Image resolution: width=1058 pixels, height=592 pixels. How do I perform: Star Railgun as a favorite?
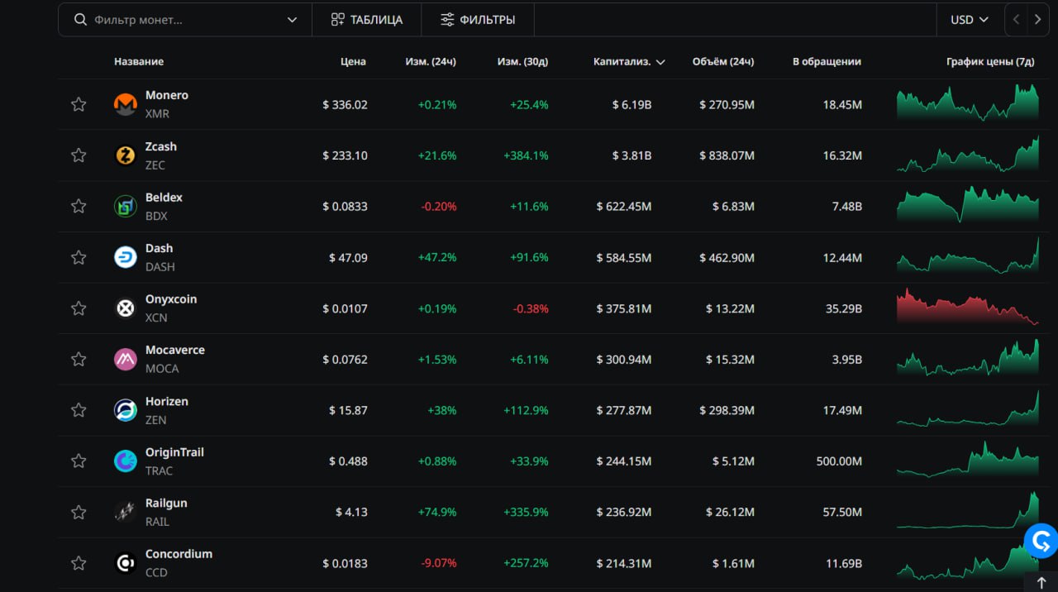click(79, 513)
